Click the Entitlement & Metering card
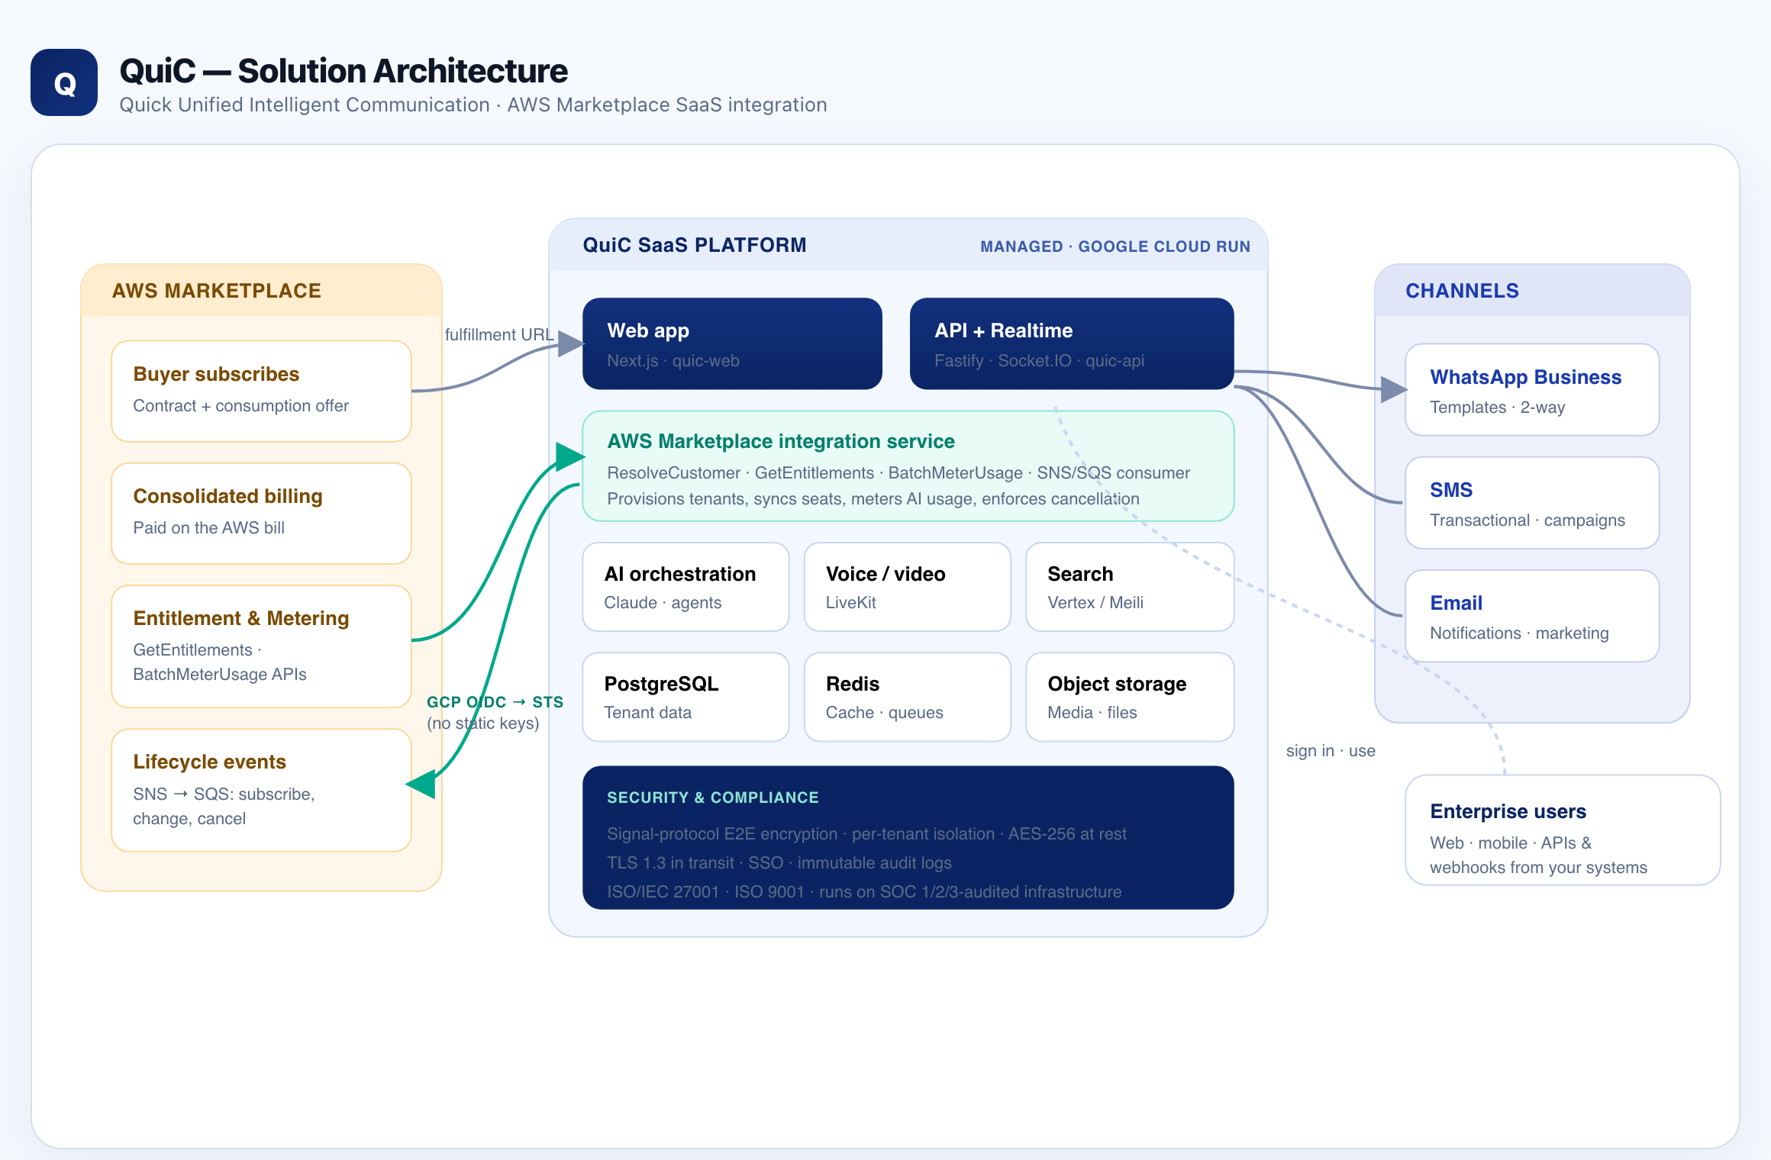 tap(261, 646)
